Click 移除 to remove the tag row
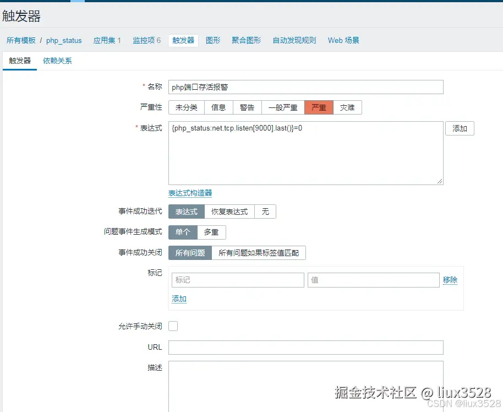 [450, 280]
